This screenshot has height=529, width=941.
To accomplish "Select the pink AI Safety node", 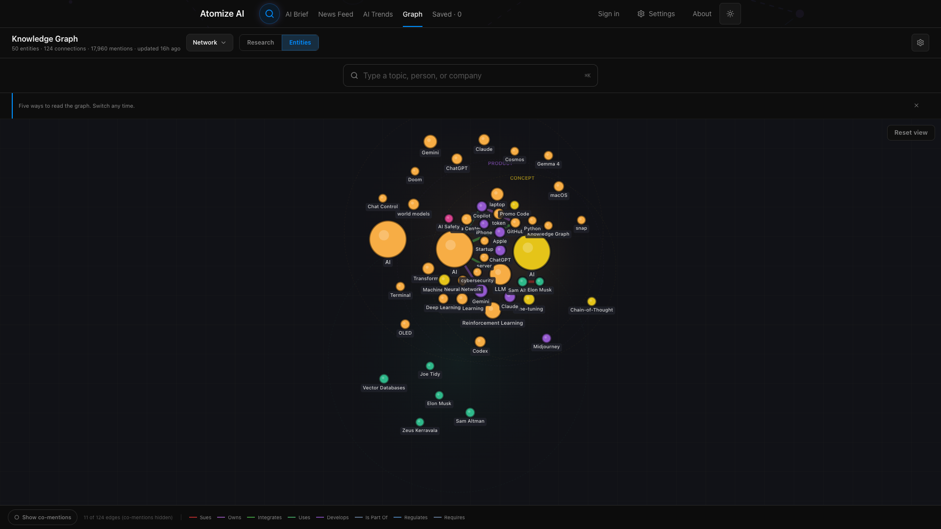I will pyautogui.click(x=449, y=218).
